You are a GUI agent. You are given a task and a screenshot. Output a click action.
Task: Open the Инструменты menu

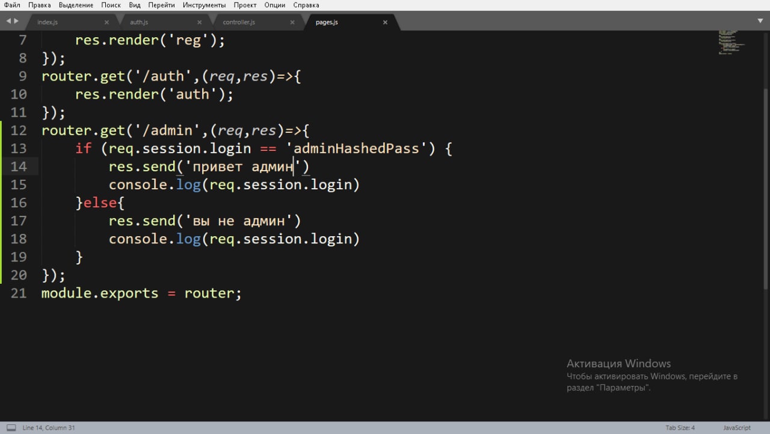pyautogui.click(x=205, y=5)
